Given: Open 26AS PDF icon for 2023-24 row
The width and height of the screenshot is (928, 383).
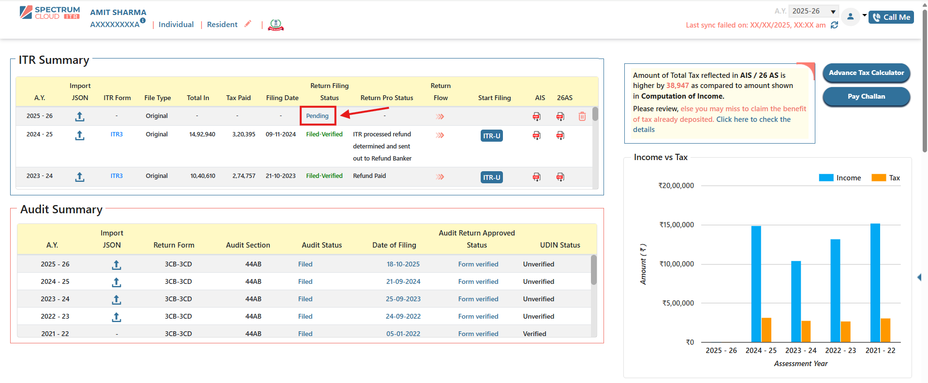Looking at the screenshot, I should tap(560, 177).
